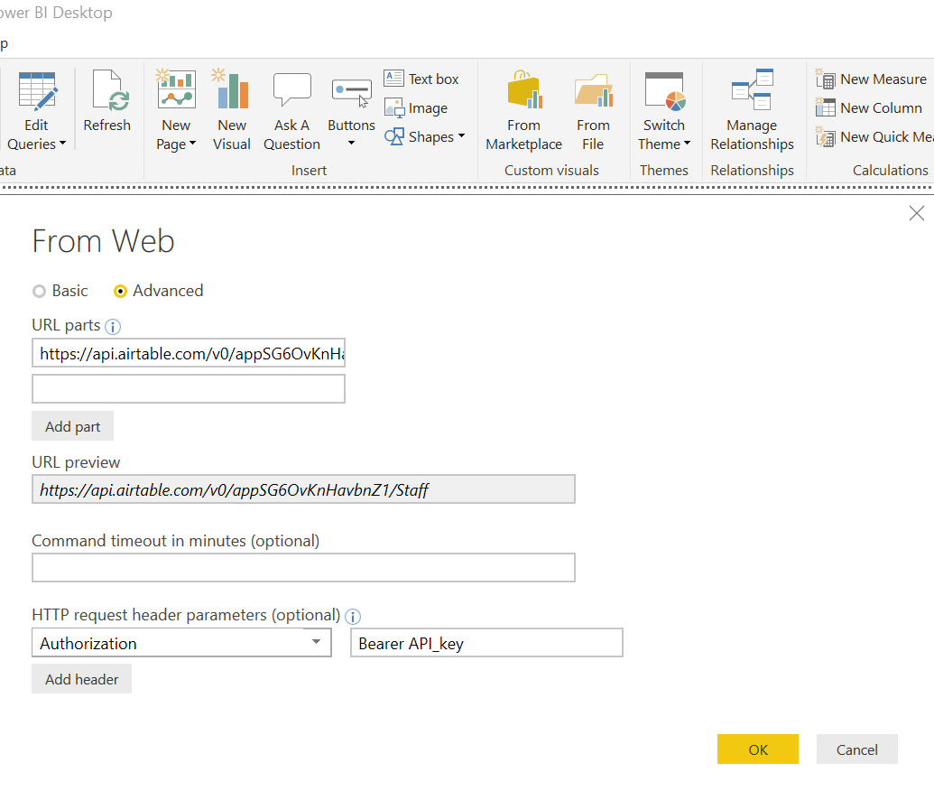Close the From Web dialog
Screen dimensions: 934x791
[x=917, y=213]
